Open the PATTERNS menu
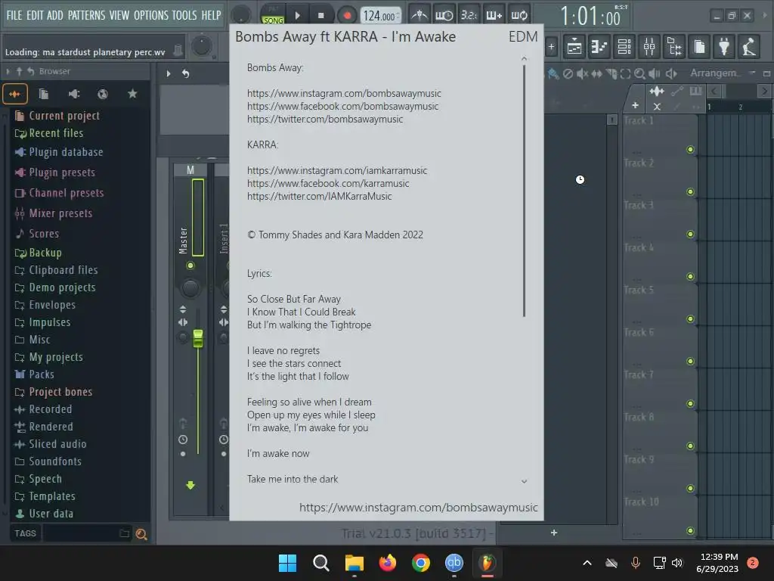This screenshot has height=581, width=774. point(86,15)
